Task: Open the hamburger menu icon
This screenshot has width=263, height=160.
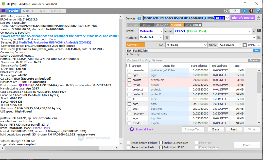Action: pos(3,11)
